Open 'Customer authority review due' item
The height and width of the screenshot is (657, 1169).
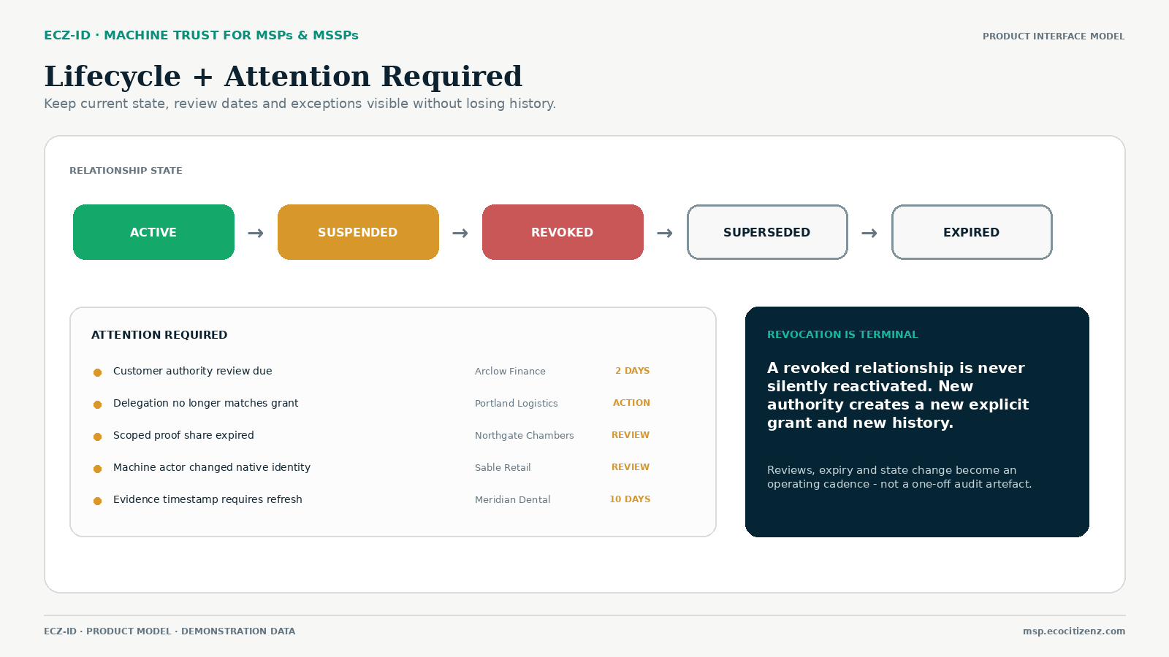[x=193, y=371]
